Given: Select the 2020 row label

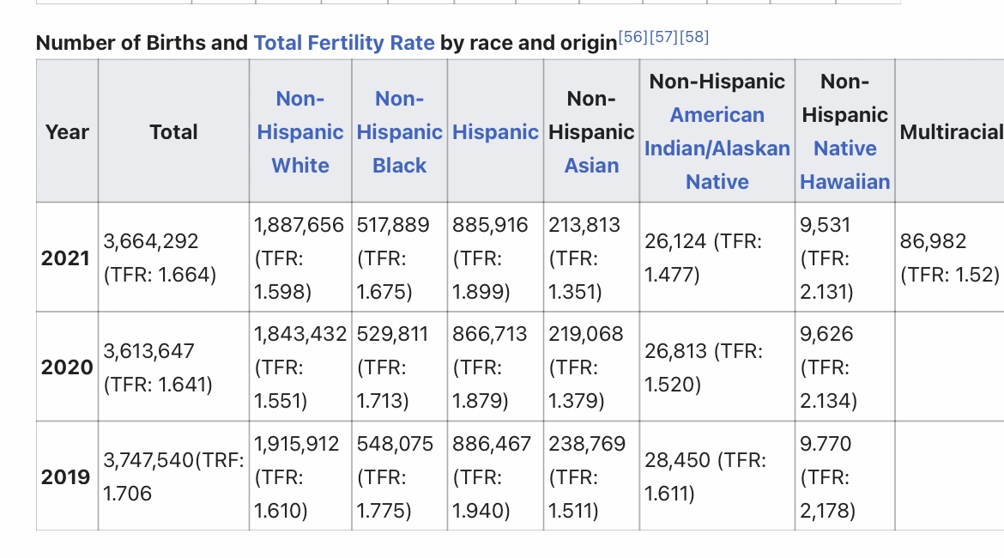Looking at the screenshot, I should click(67, 367).
